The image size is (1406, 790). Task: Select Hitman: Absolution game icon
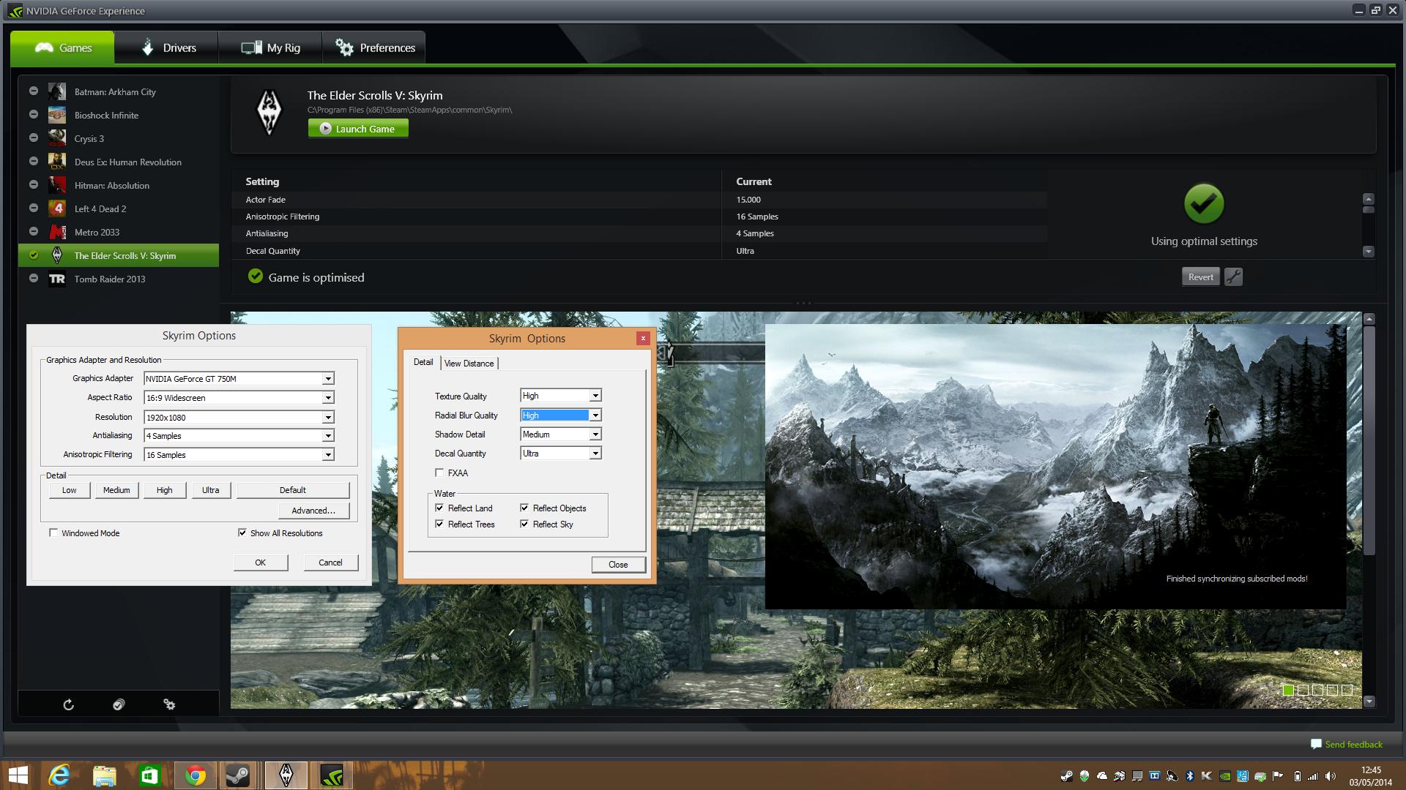coord(57,185)
